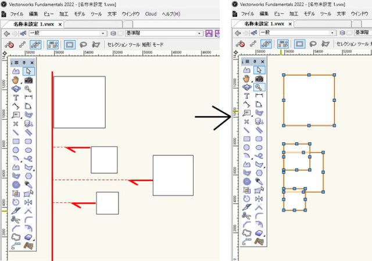The width and height of the screenshot is (372, 261).
Task: Select the scissors Trim tool in left palette
Action: coord(16,219)
